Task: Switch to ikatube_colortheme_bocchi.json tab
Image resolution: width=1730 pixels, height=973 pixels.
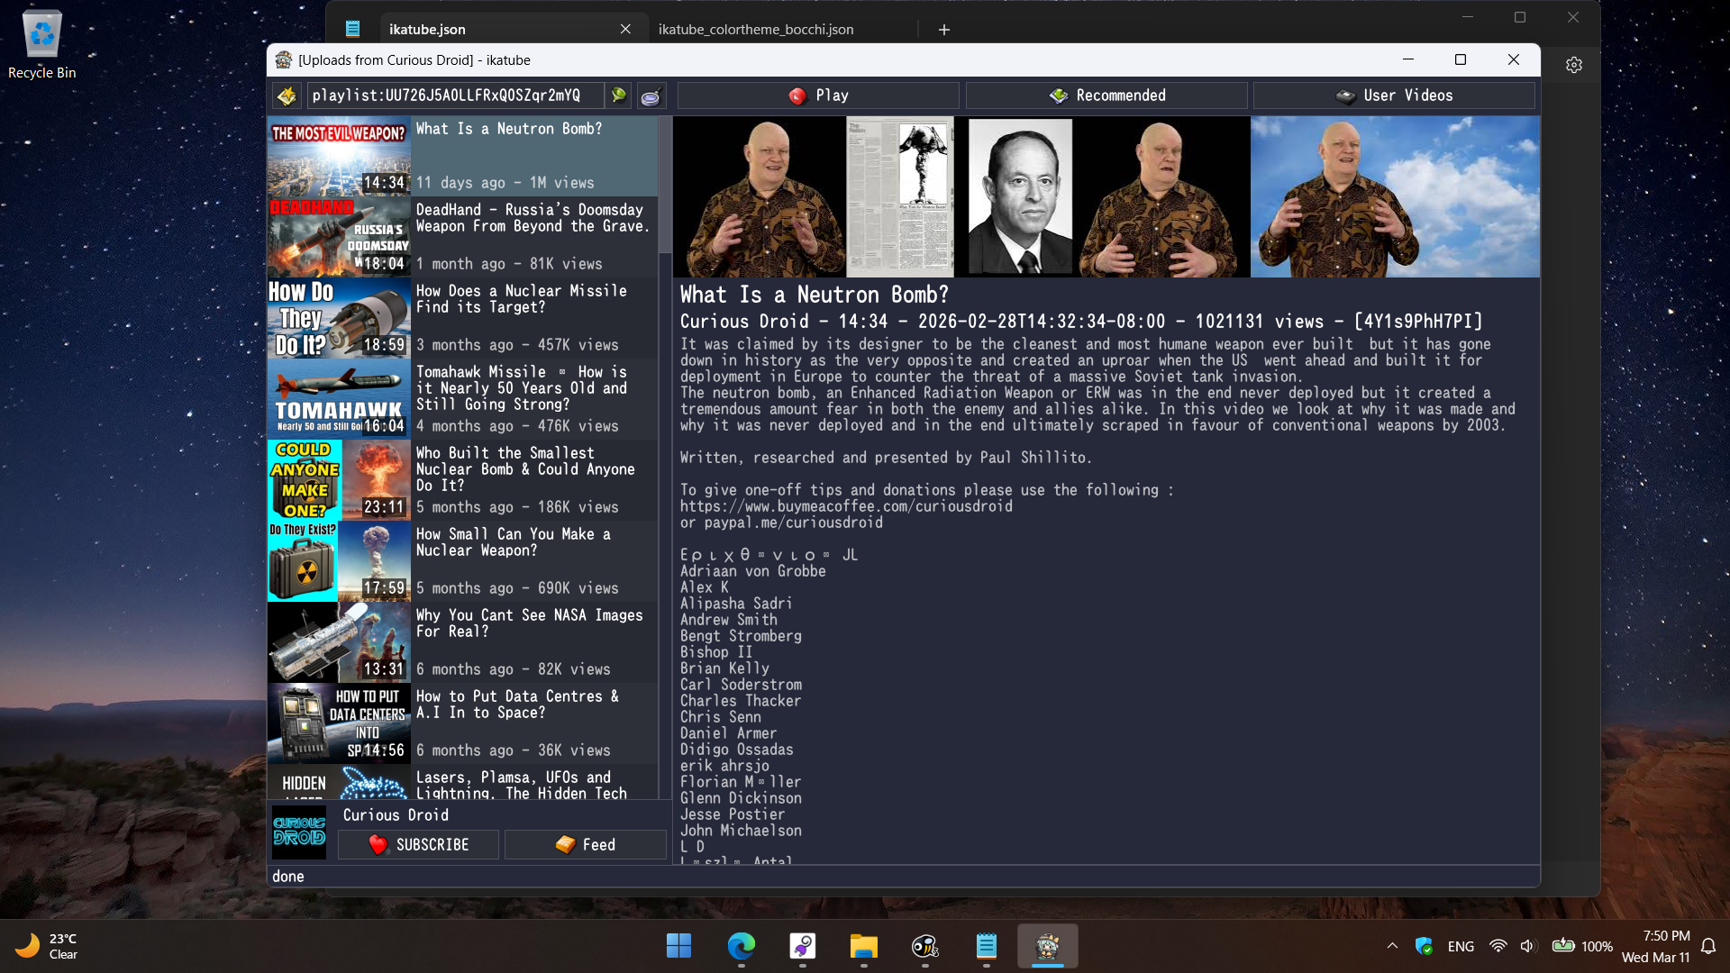Action: (x=756, y=30)
